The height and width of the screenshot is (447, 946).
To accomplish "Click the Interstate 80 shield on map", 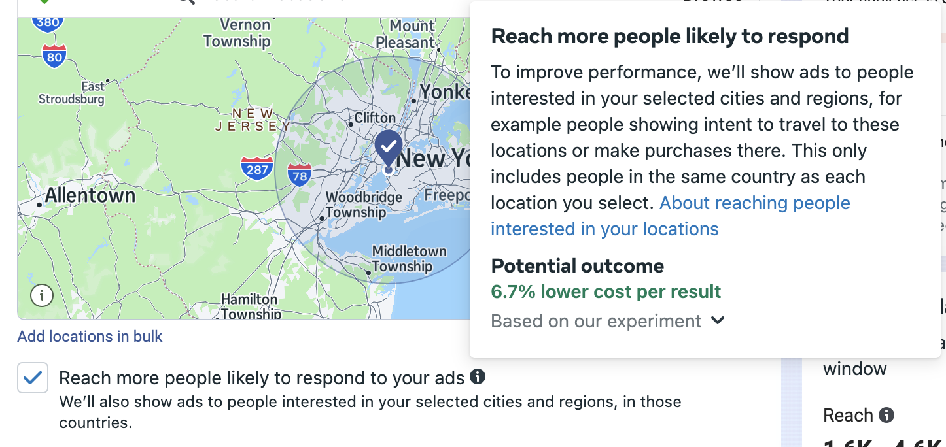I will click(54, 57).
